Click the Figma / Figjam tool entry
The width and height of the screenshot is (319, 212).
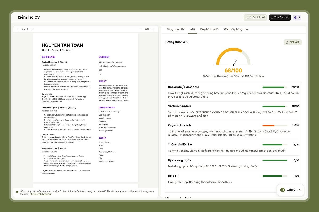(x=104, y=142)
